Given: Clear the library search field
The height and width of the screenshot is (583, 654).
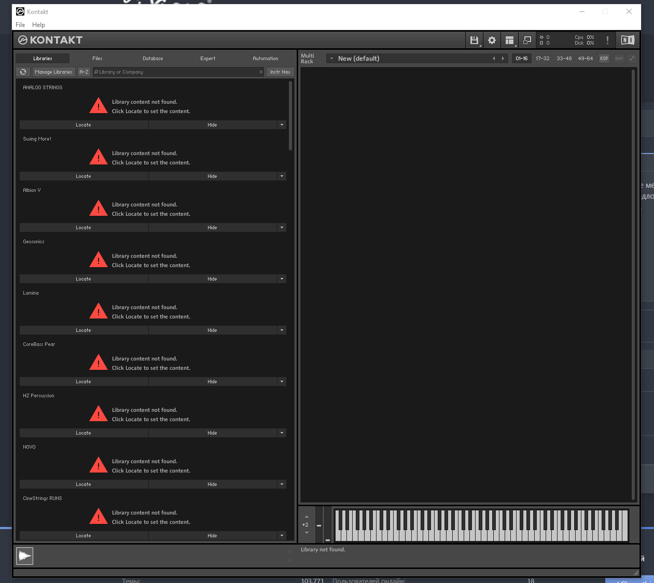Looking at the screenshot, I should tap(261, 72).
